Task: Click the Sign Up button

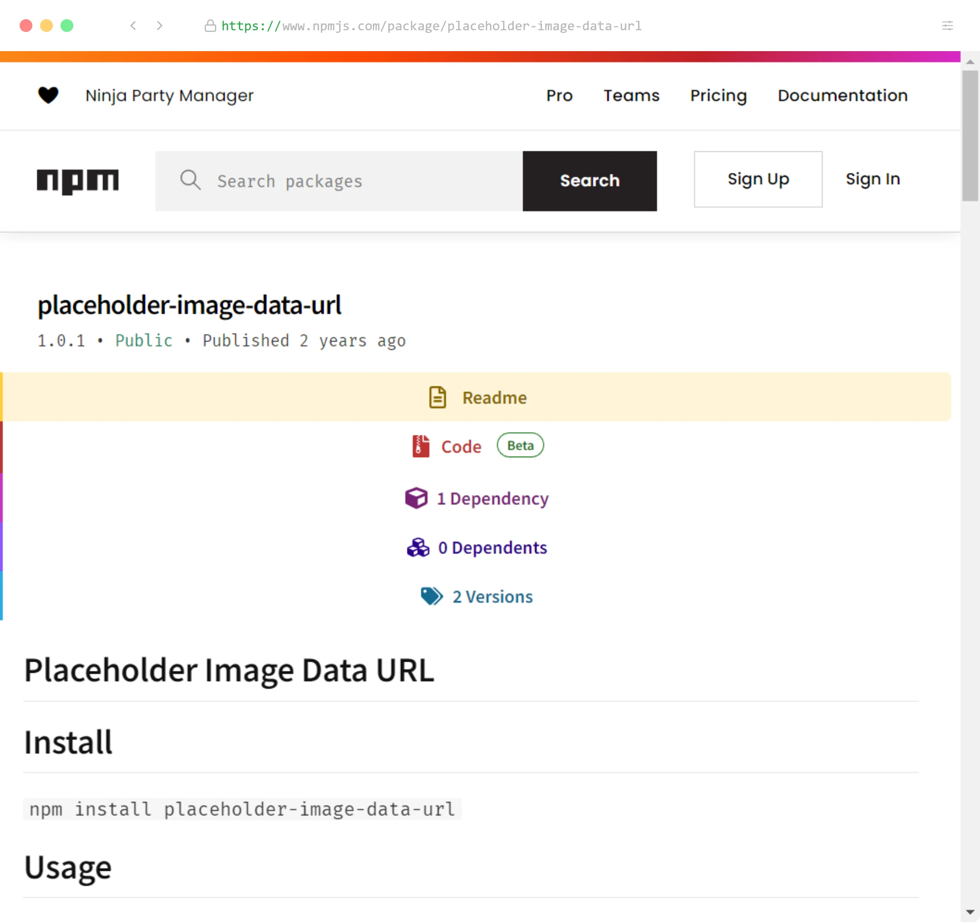Action: point(758,179)
